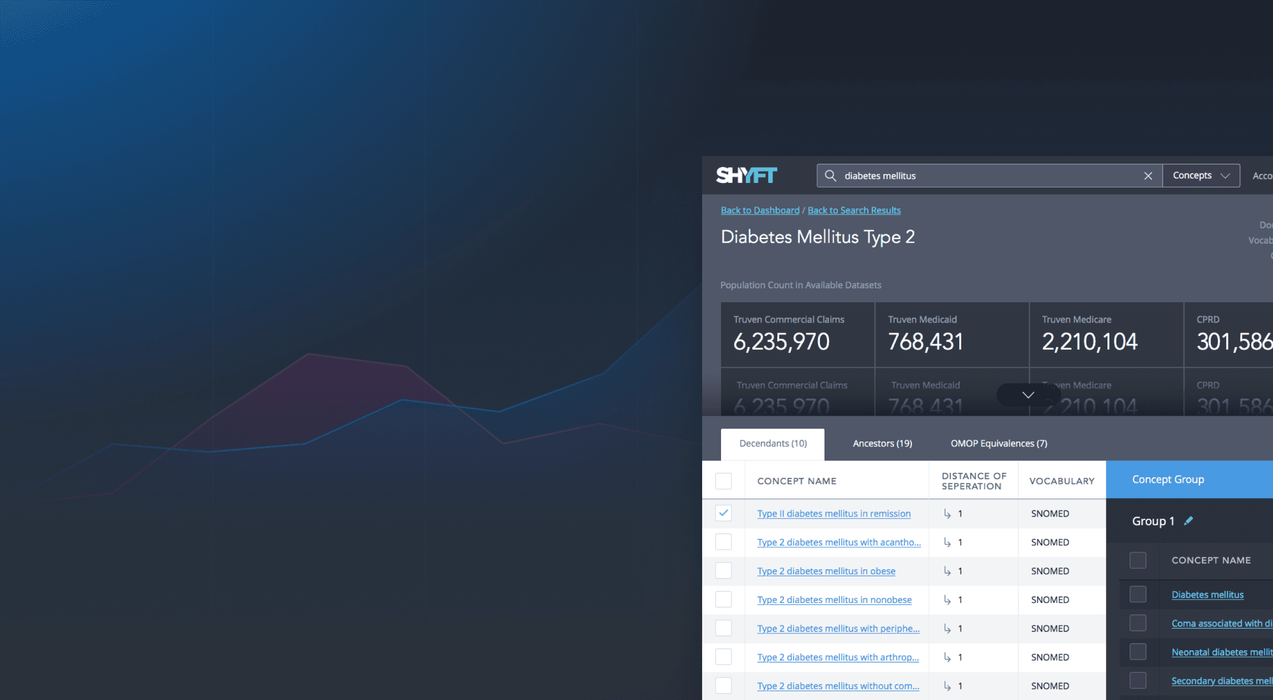Clear the search field with X

coord(1148,176)
